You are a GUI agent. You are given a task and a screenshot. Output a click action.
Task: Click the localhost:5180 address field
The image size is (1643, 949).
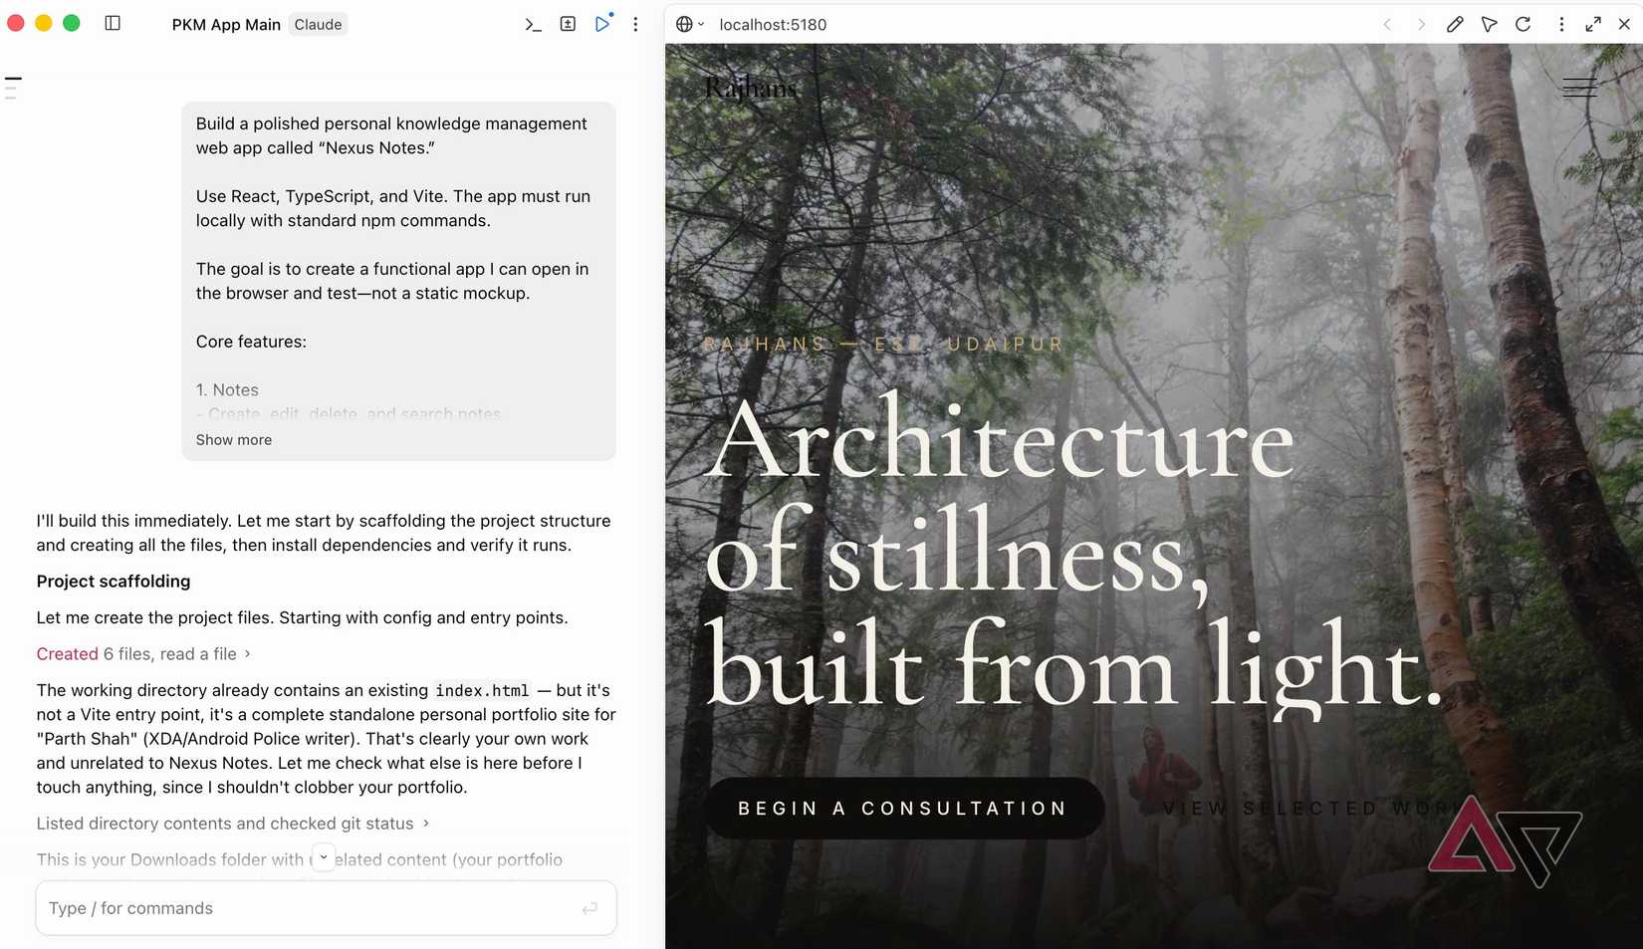[x=773, y=24]
